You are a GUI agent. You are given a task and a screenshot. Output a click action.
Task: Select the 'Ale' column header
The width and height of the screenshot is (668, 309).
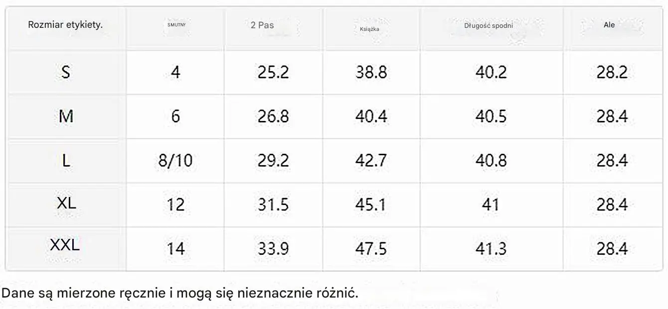(609, 25)
